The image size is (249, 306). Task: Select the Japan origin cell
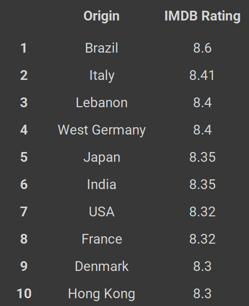click(102, 157)
